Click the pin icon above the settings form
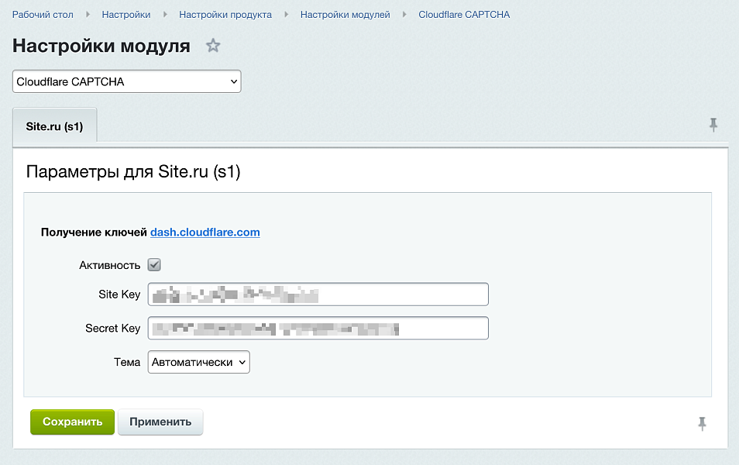739x465 pixels. click(713, 124)
